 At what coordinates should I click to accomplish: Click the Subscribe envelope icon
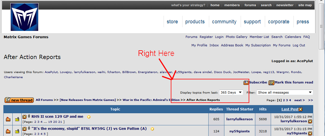[246, 83]
